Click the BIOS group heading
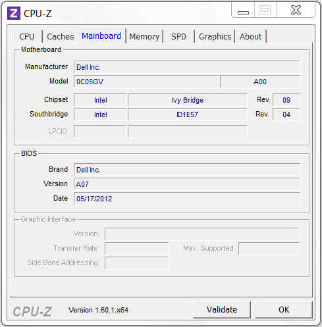This screenshot has height=327, width=322. click(29, 153)
